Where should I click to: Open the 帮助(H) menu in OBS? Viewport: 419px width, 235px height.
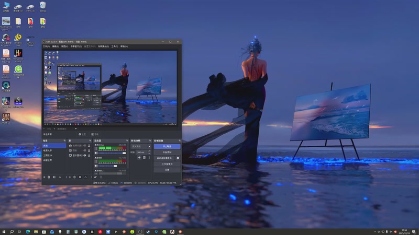[x=124, y=46]
